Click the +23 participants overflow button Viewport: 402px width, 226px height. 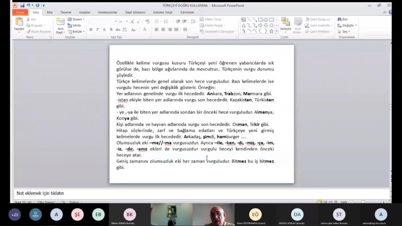[15, 214]
